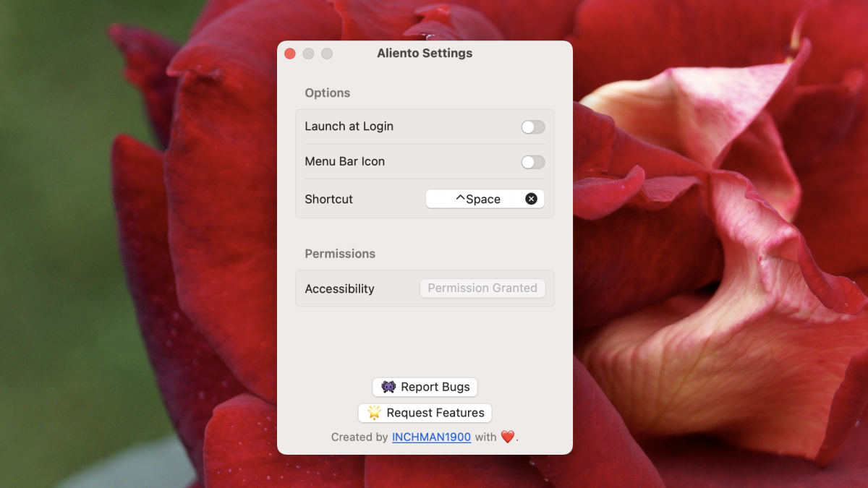
Task: Enable the Launch at Login switch
Action: click(533, 127)
